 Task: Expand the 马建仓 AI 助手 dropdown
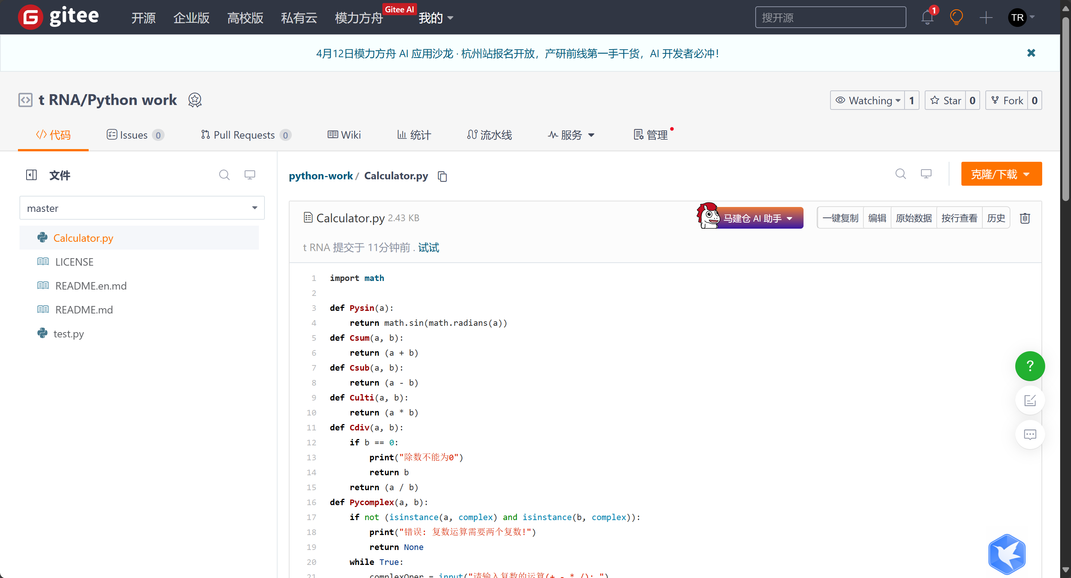757,219
